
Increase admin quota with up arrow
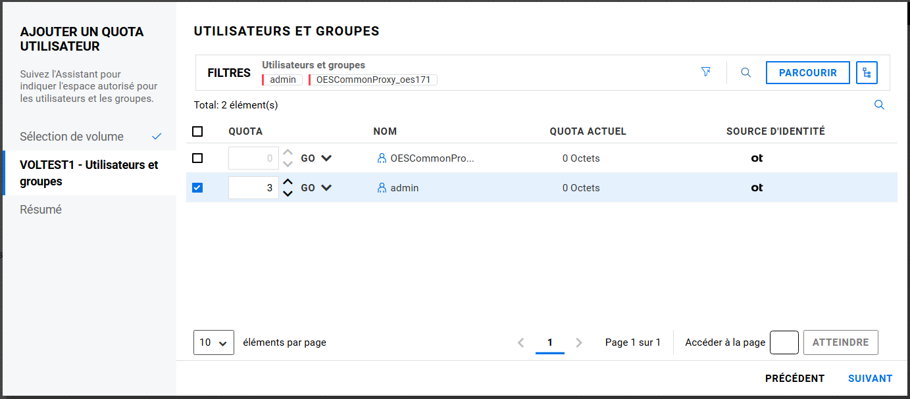(x=288, y=182)
